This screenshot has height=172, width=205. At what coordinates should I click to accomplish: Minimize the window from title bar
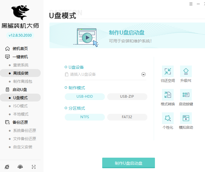pyautogui.click(x=198, y=4)
